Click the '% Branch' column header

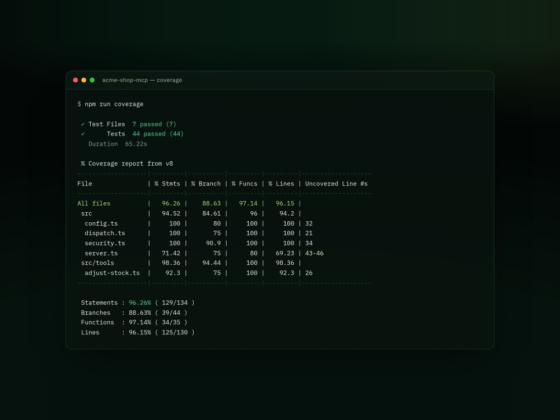click(x=206, y=184)
